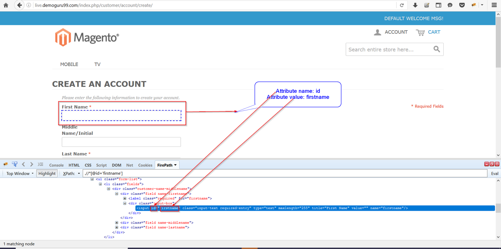Switch to the Script tab

point(101,165)
